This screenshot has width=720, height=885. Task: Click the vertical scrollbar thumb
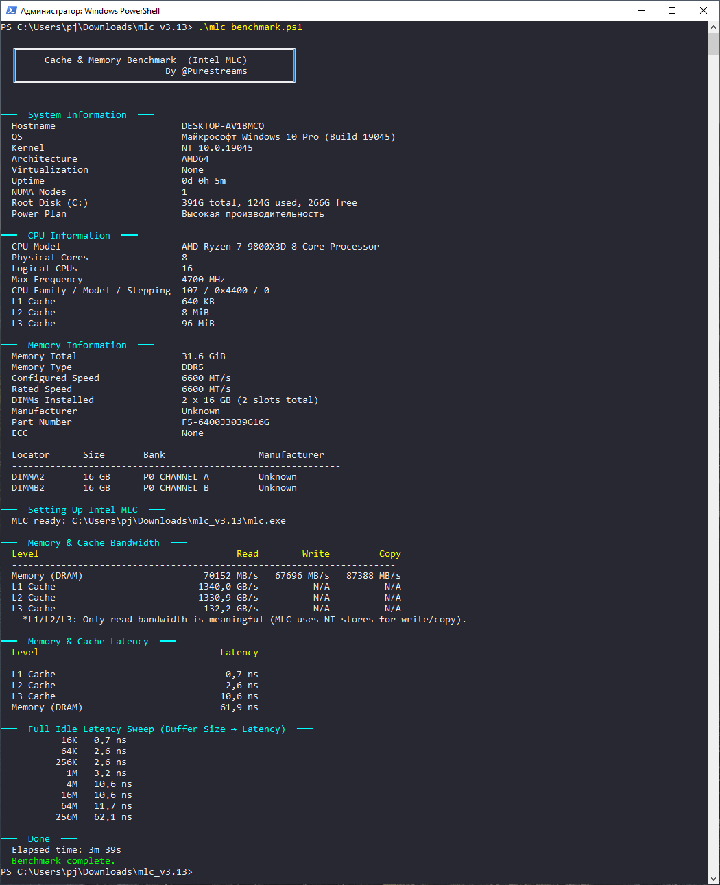(713, 44)
